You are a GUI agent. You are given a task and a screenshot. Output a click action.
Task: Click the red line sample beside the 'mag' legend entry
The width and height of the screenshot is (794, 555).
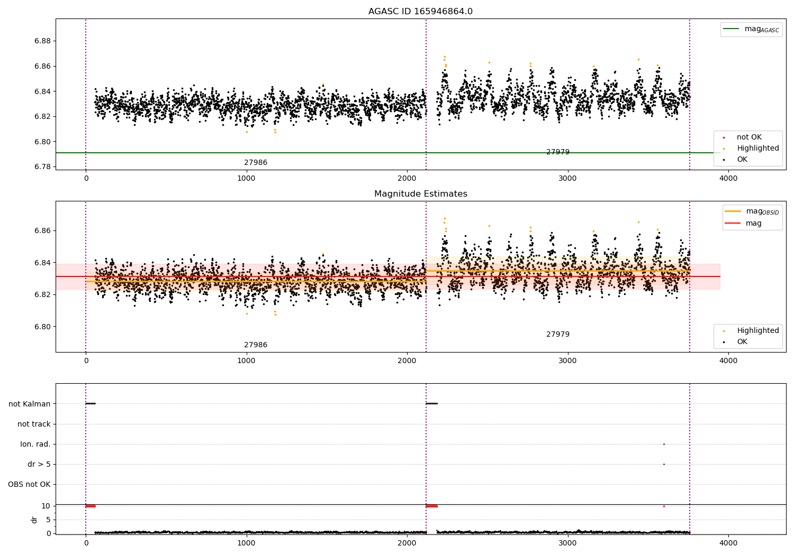click(x=733, y=224)
